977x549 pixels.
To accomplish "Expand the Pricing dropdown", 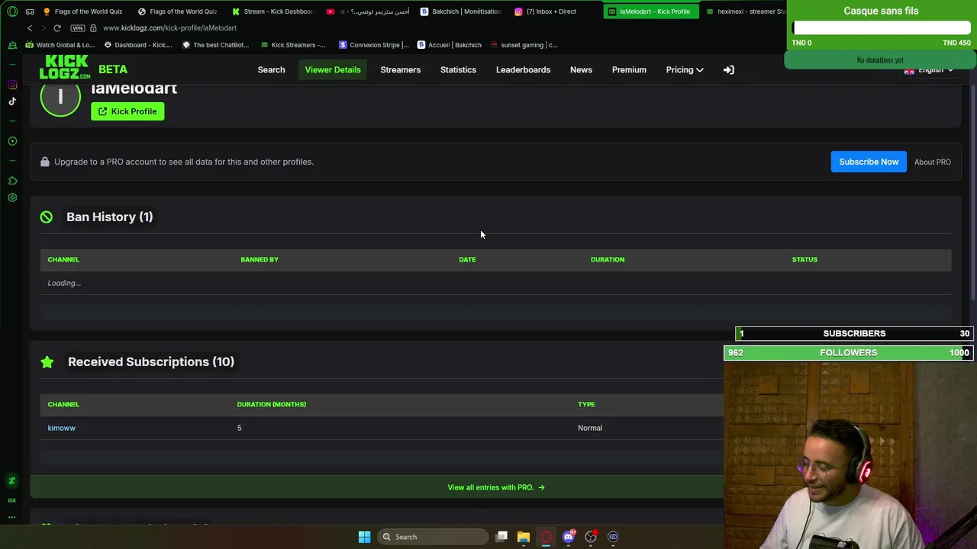I will 684,70.
